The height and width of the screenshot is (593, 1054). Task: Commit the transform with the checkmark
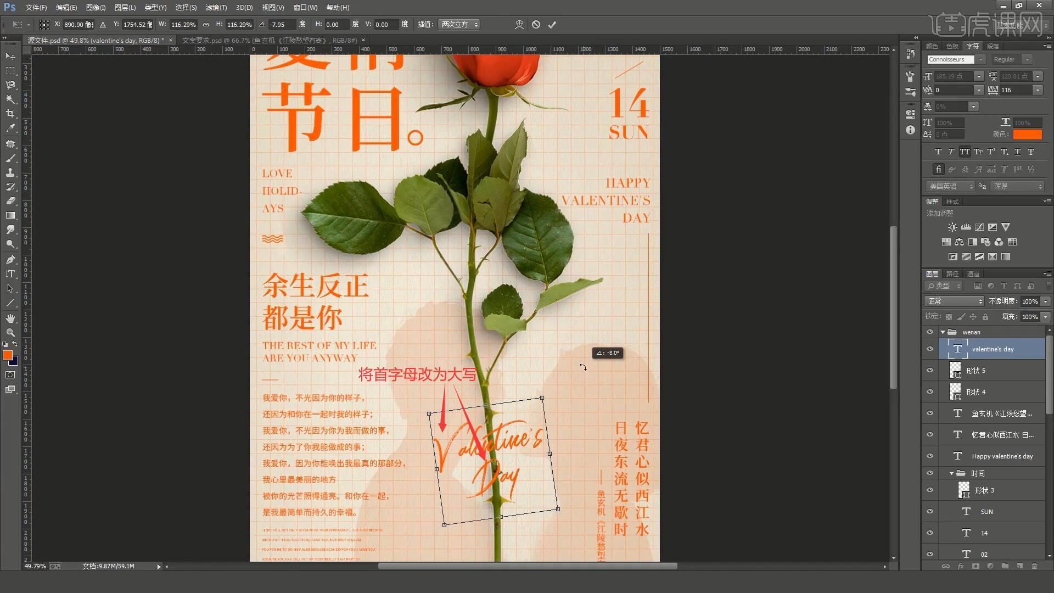552,25
